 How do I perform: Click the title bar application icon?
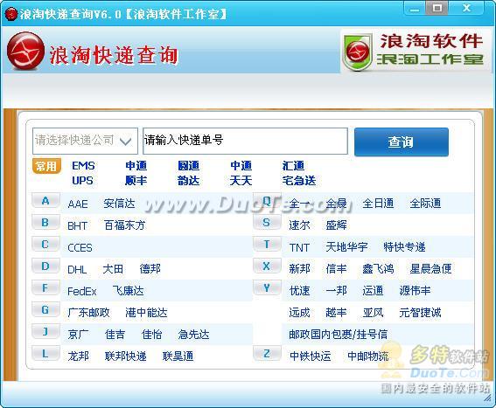tap(11, 14)
